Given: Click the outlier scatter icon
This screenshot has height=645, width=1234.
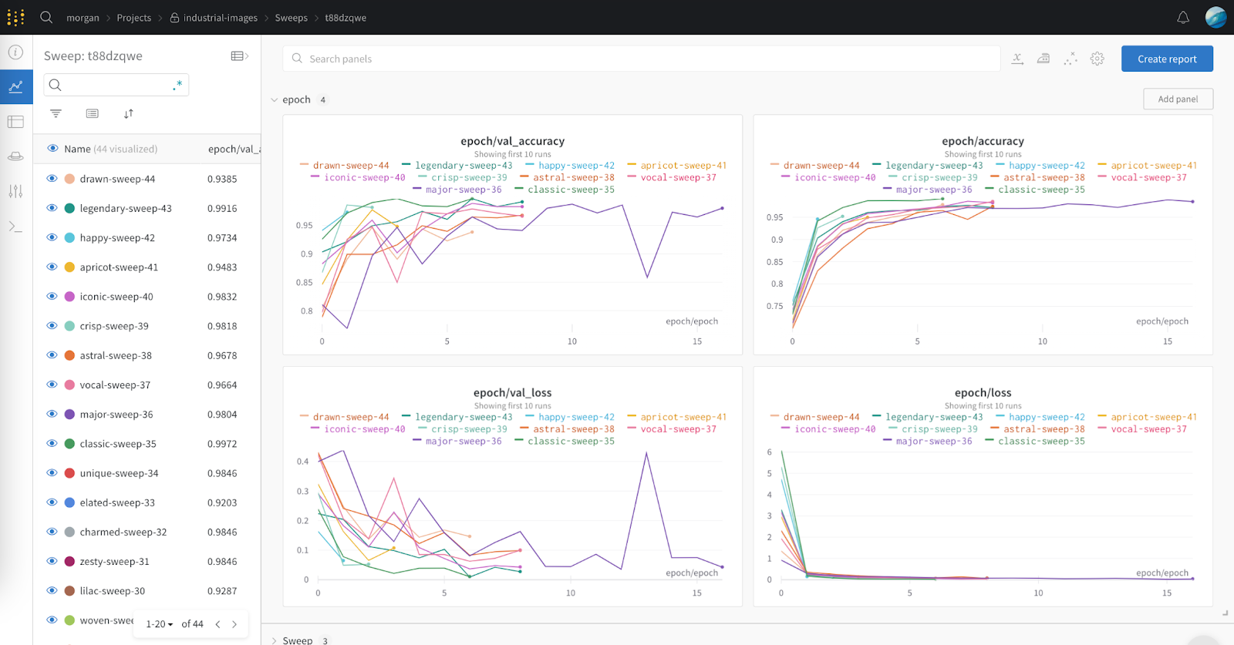Looking at the screenshot, I should tap(1070, 59).
